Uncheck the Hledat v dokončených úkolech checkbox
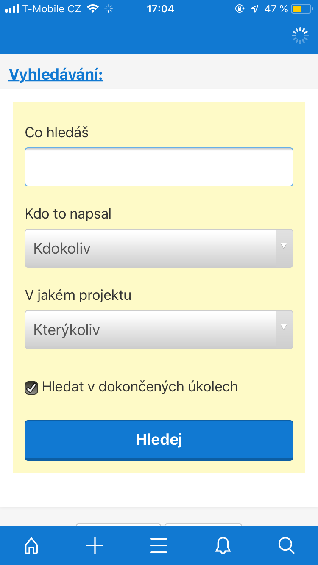This screenshot has width=318, height=565. (x=31, y=388)
